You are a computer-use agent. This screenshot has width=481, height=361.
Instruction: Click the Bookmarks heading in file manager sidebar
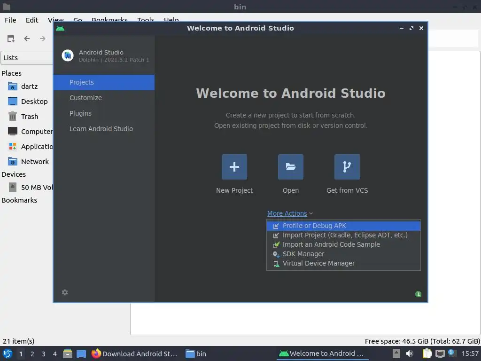[x=19, y=200]
